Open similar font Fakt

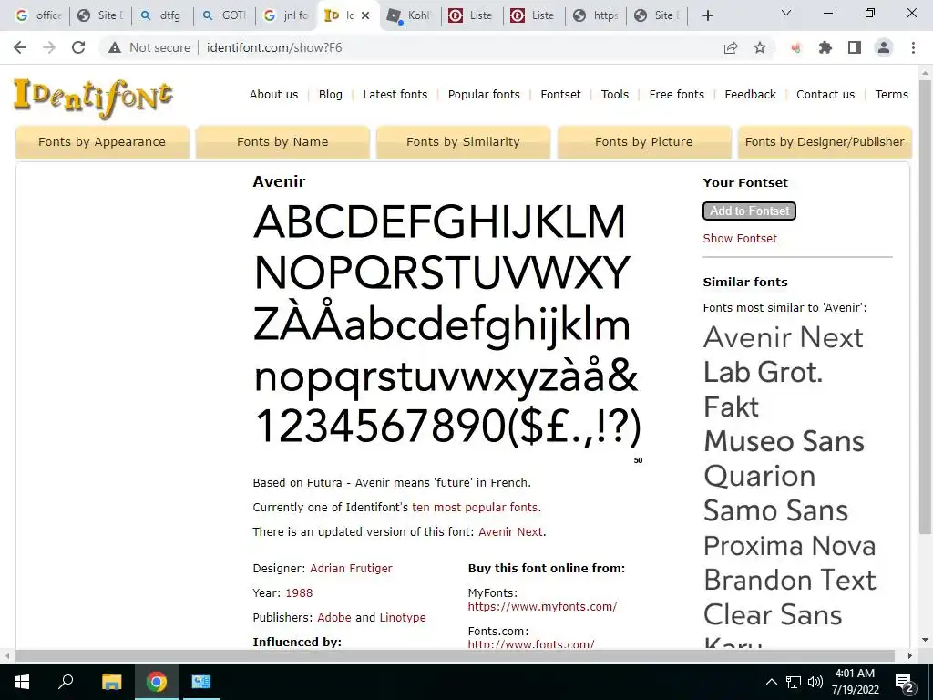tap(731, 407)
